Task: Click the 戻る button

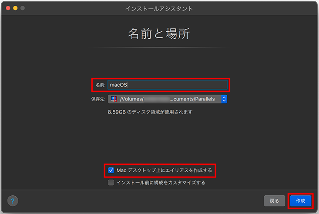Action: coord(274,201)
